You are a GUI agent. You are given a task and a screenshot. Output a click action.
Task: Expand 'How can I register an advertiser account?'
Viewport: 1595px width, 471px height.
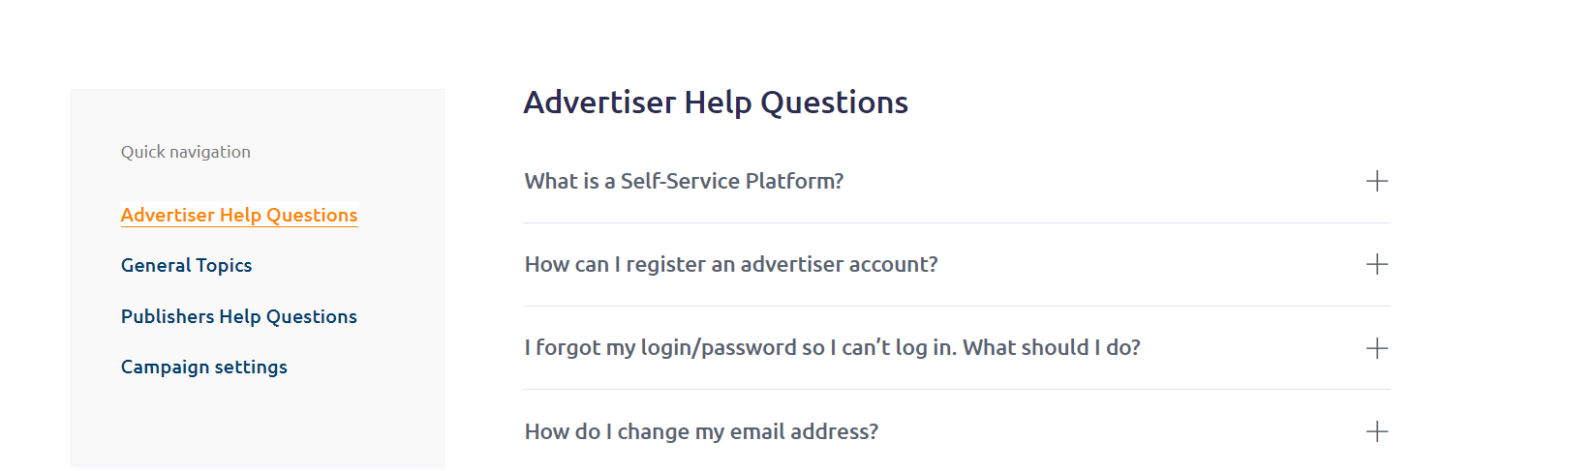coord(731,264)
